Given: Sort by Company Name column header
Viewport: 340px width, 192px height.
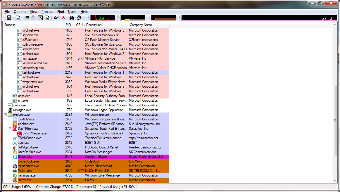Looking at the screenshot, I should (x=141, y=25).
